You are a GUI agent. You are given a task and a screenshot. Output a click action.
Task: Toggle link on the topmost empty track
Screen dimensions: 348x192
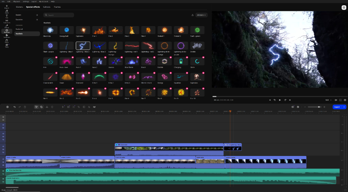click(x=3, y=120)
